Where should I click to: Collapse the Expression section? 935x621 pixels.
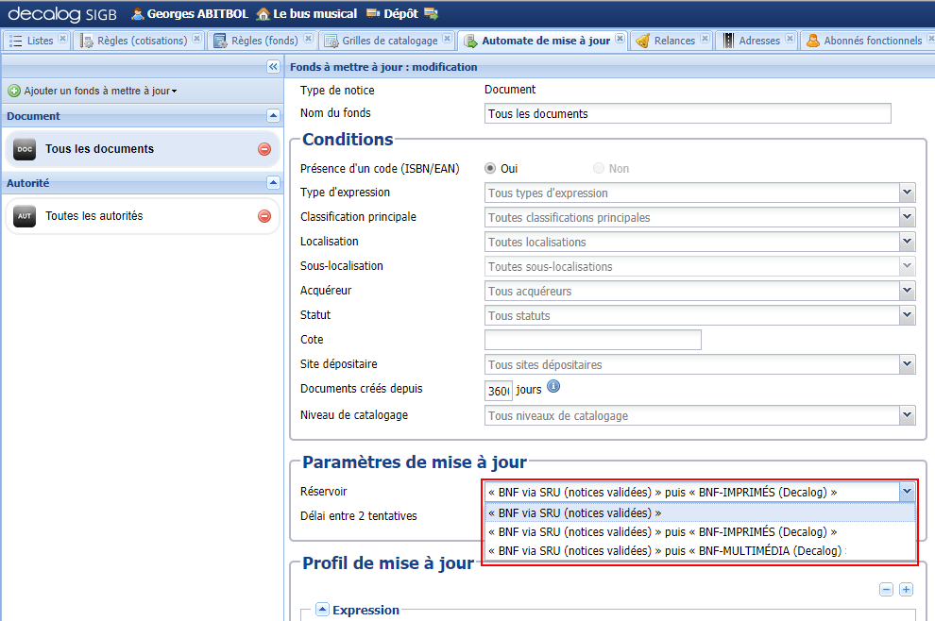tap(321, 610)
